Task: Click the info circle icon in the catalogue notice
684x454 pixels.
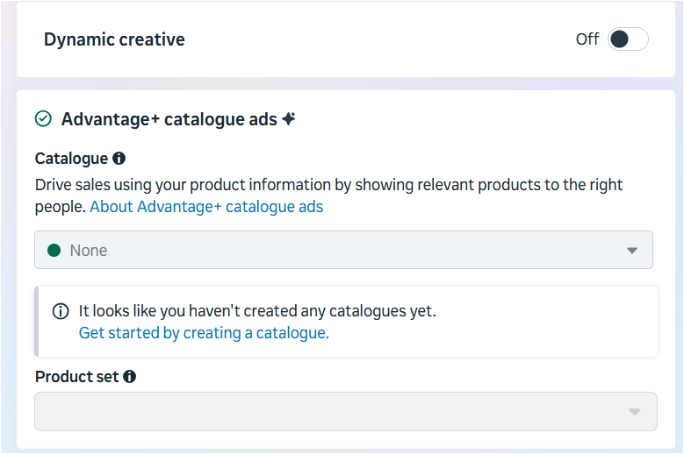Action: pyautogui.click(x=61, y=311)
